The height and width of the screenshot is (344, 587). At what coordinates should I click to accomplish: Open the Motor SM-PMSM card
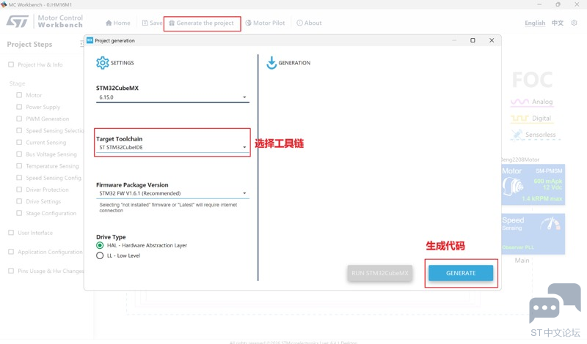tap(533, 184)
